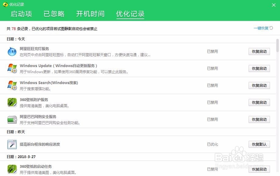Click 恢复默认 for 提高前台程序的响应速度
Viewport: 280px width, 176px height.
click(x=259, y=144)
